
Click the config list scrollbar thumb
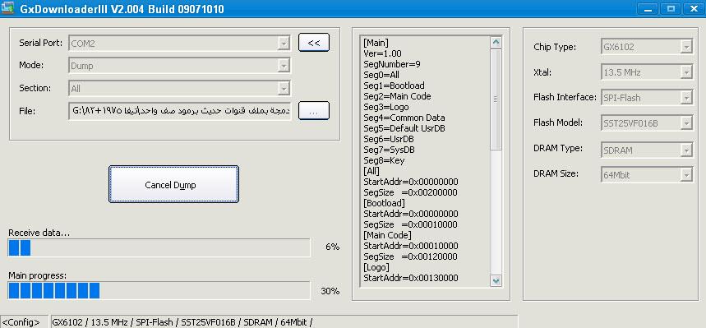496,99
